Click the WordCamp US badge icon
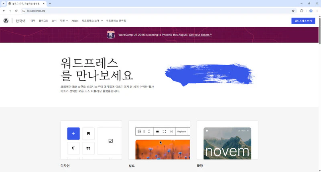 point(111,35)
